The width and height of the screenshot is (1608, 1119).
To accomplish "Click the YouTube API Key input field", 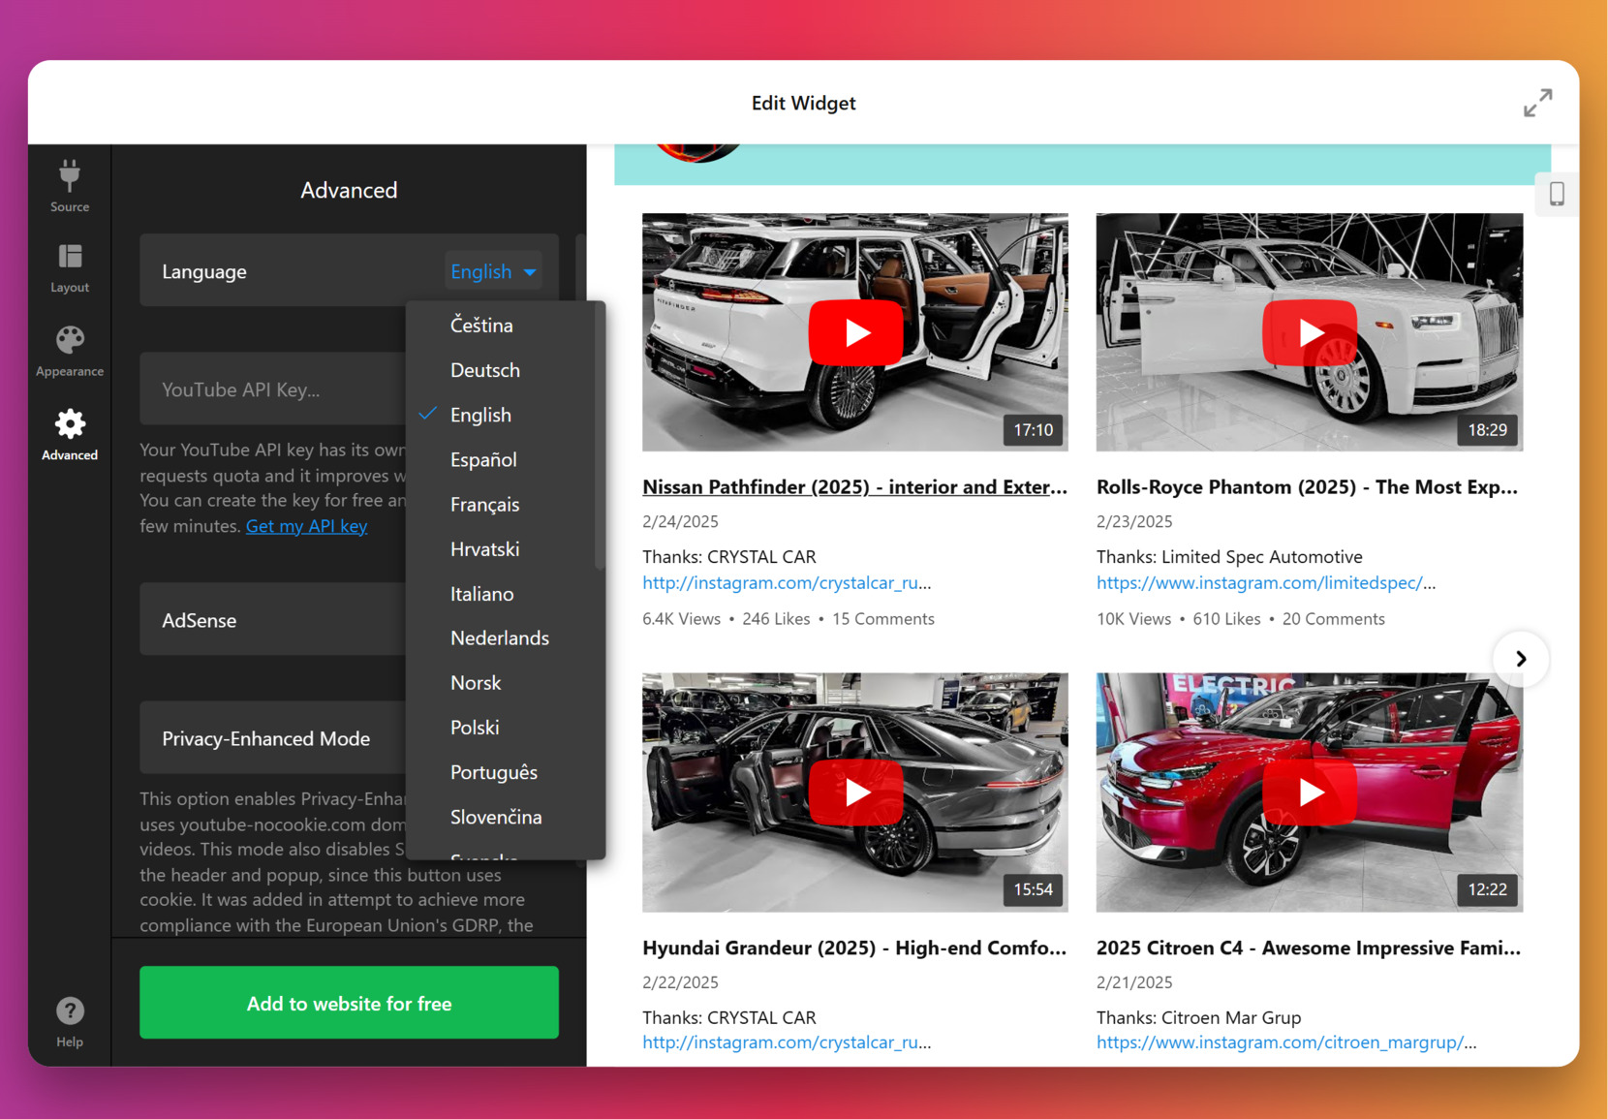I will [271, 389].
